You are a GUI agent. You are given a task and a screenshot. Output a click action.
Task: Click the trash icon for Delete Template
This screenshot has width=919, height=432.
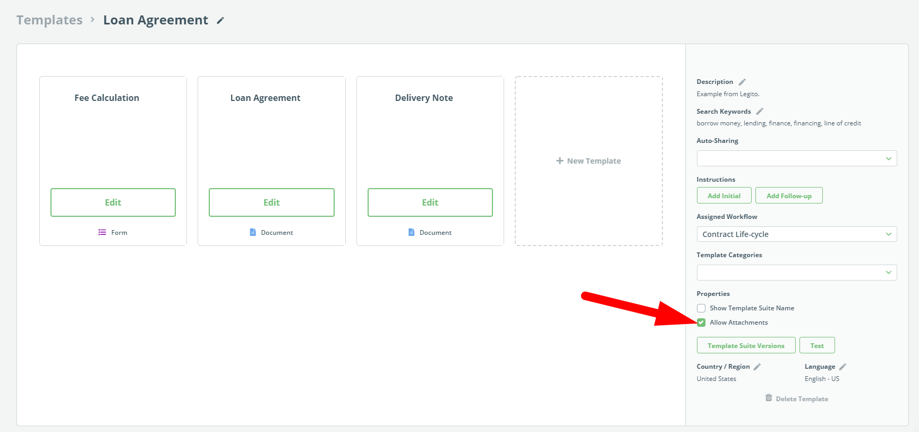click(768, 398)
